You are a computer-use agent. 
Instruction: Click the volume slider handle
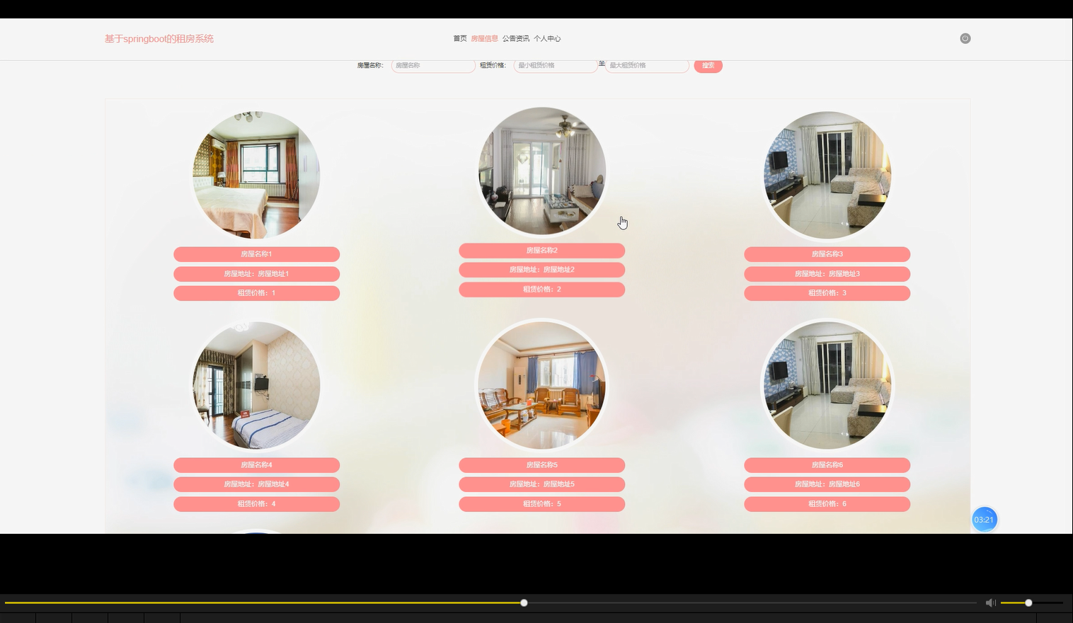point(1028,602)
